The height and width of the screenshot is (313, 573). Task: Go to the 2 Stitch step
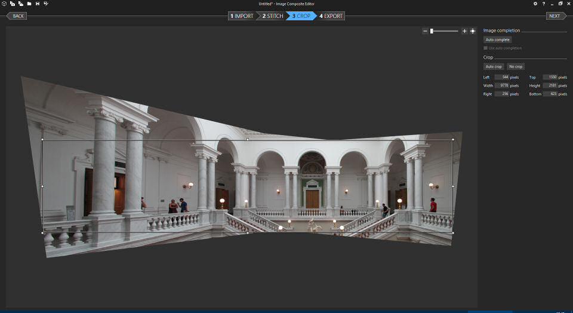(273, 16)
